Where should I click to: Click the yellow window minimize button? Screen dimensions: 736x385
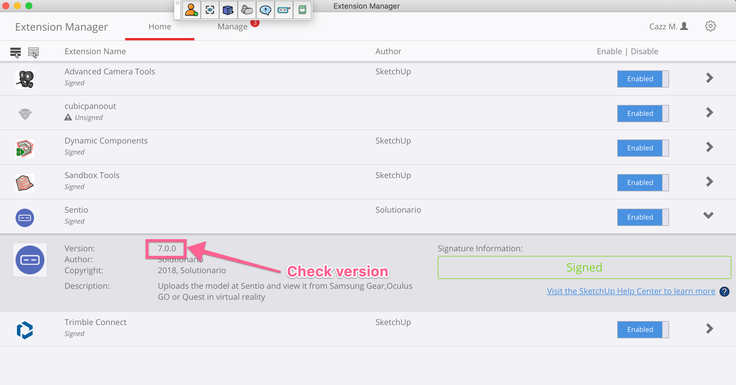[17, 6]
